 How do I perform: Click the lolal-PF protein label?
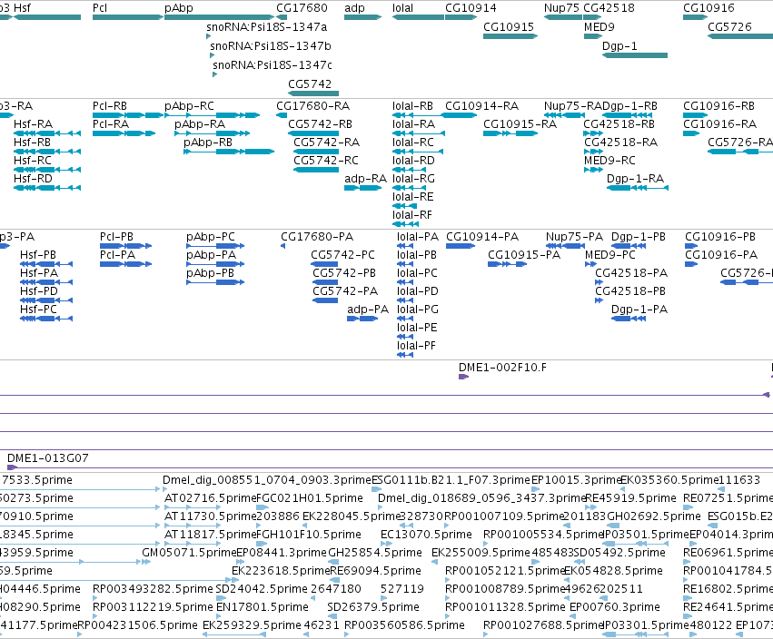click(417, 346)
